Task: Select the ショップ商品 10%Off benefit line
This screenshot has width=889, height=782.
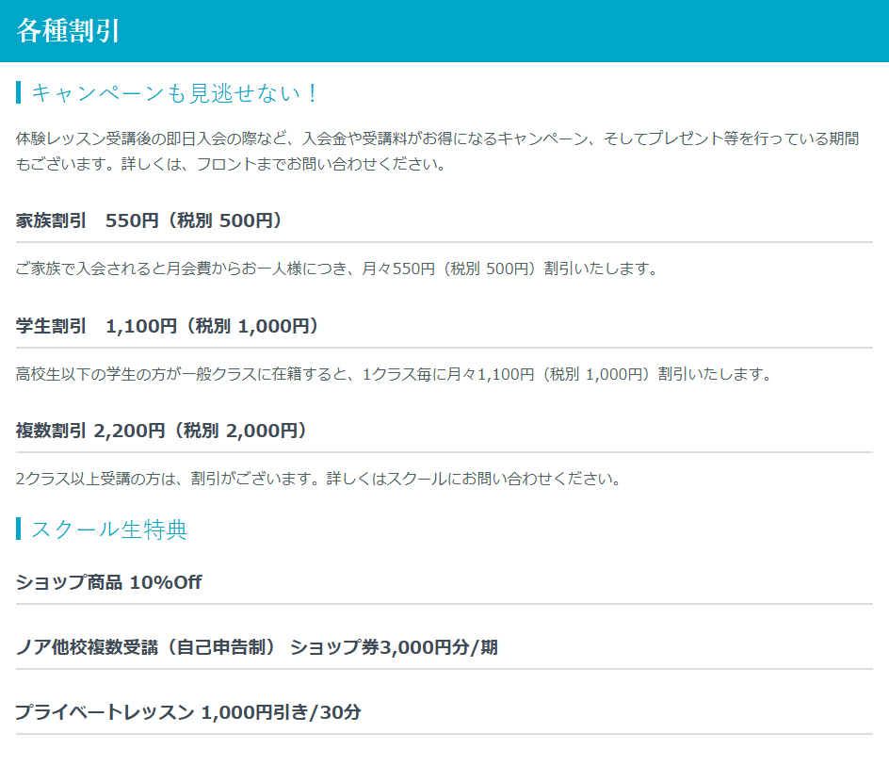Action: 109,582
